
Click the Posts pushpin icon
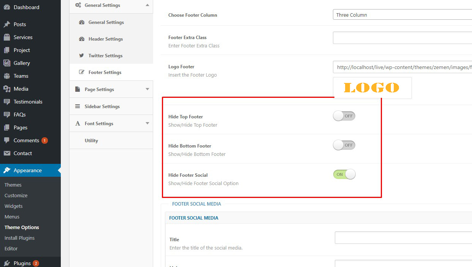pyautogui.click(x=7, y=24)
